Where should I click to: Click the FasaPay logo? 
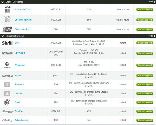(8, 111)
